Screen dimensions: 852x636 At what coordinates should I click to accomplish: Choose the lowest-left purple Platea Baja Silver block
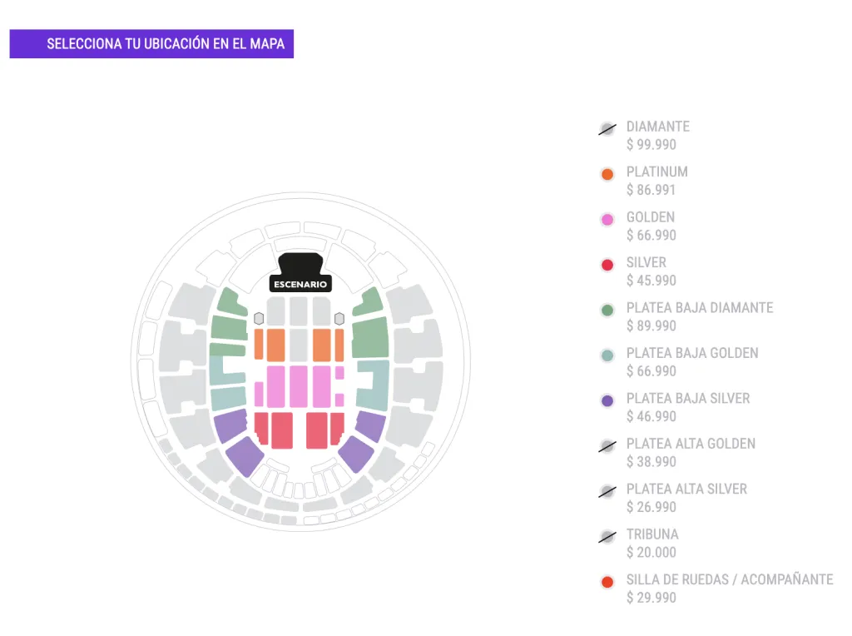pos(245,456)
